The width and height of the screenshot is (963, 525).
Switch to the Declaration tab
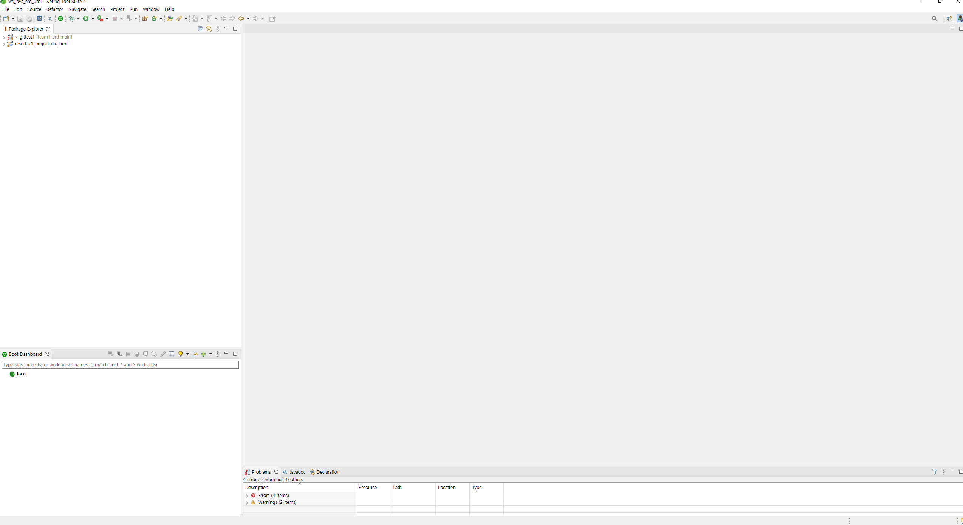click(328, 472)
